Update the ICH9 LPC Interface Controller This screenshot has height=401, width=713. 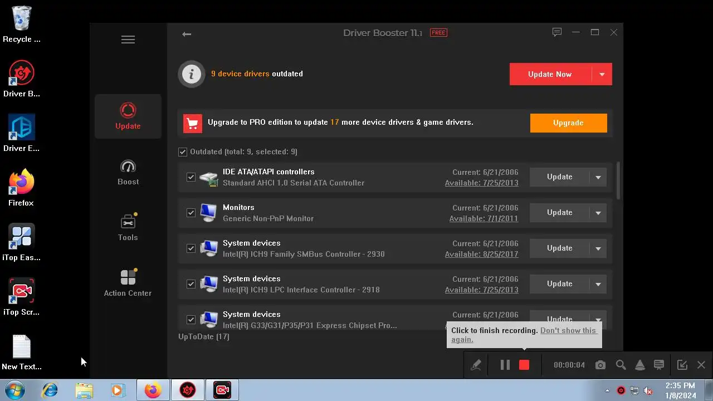559,284
